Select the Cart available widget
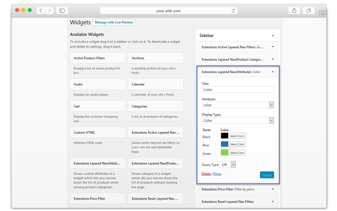The height and width of the screenshot is (211, 337). [97, 106]
